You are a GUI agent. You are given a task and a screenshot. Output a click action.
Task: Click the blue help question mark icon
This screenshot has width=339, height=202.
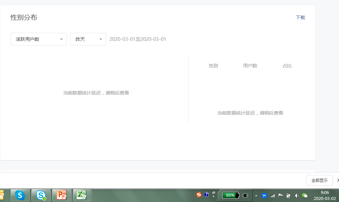(x=206, y=195)
